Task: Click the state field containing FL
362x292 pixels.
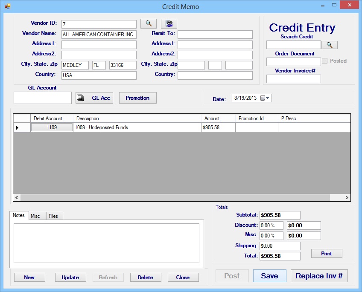Action: click(x=99, y=65)
